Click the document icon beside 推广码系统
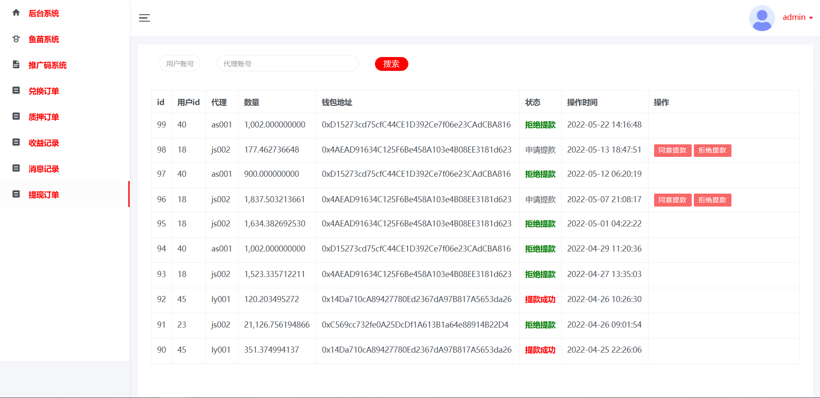Viewport: 820px width, 398px height. click(16, 65)
